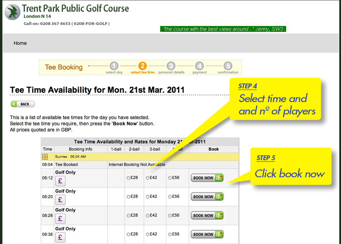Click step 1 select day circle
The image size is (341, 244).
click(x=114, y=66)
